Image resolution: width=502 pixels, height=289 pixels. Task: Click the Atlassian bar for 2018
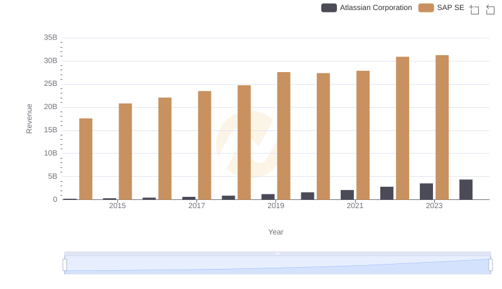pos(228,197)
